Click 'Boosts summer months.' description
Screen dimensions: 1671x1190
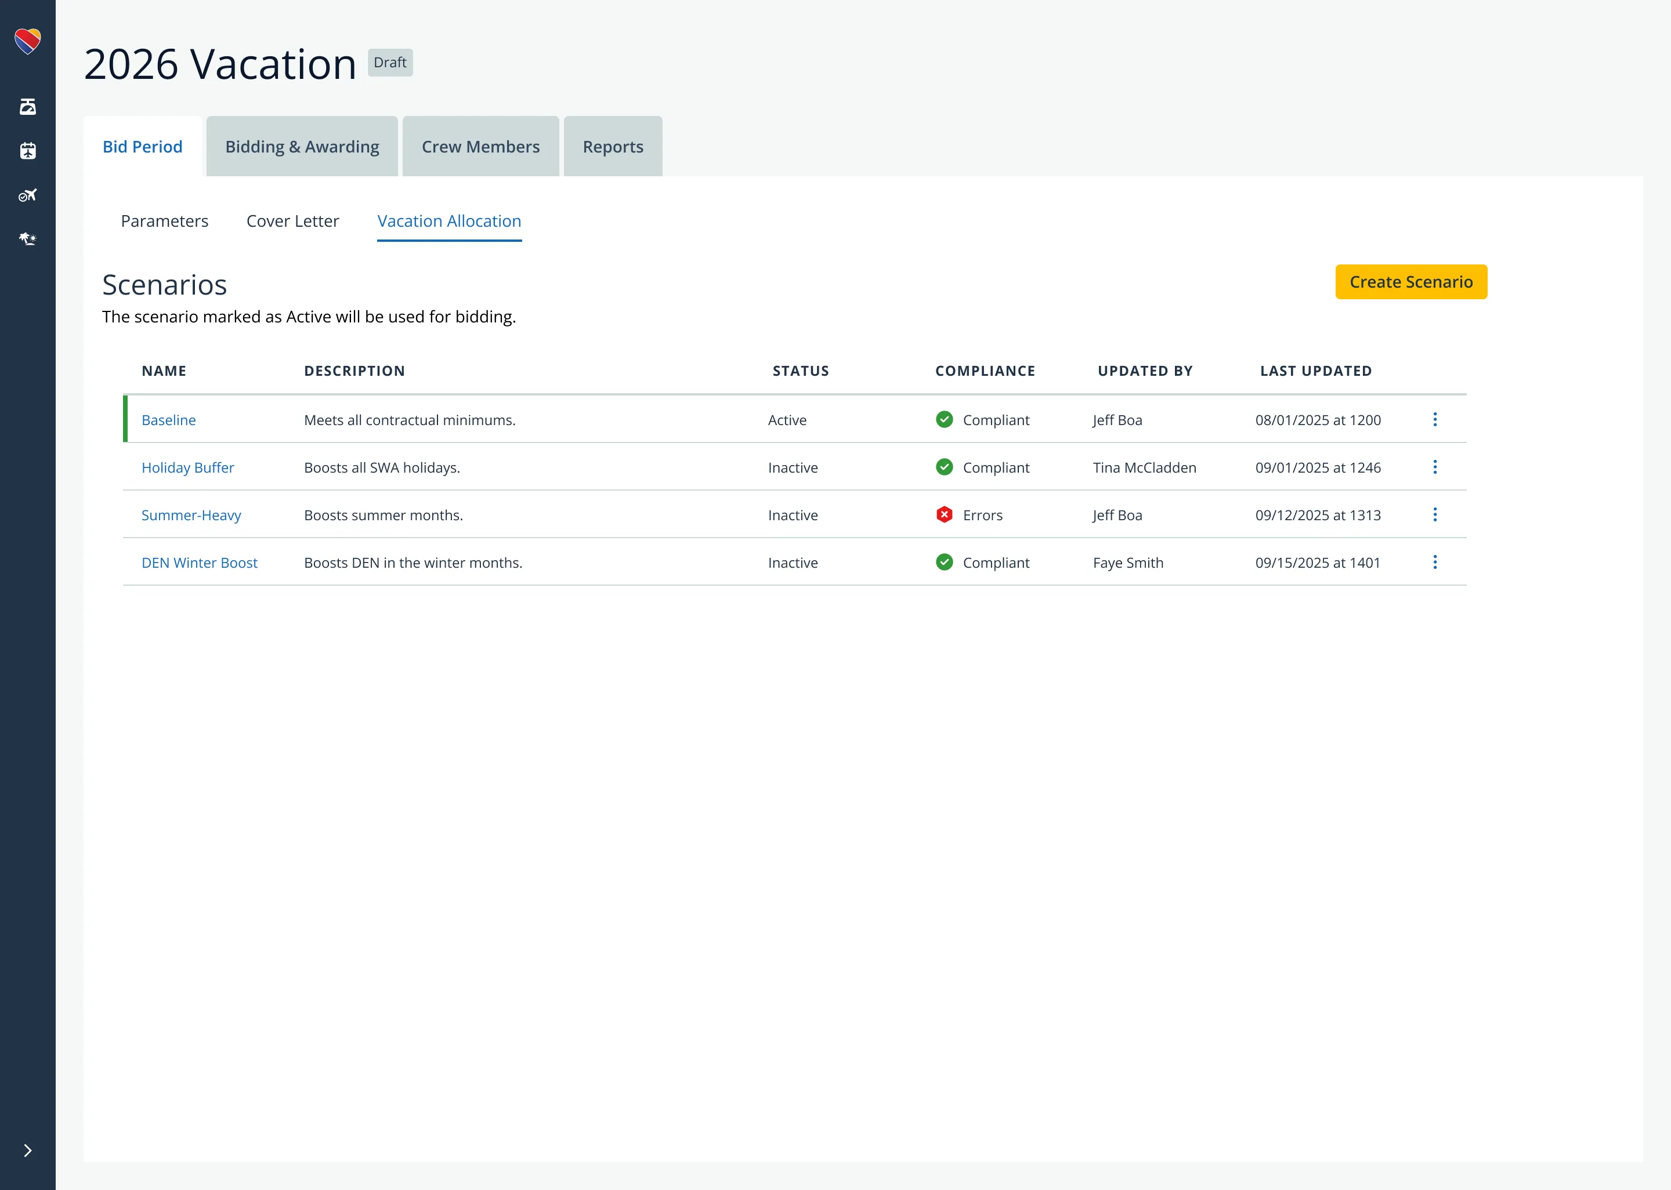tap(384, 515)
